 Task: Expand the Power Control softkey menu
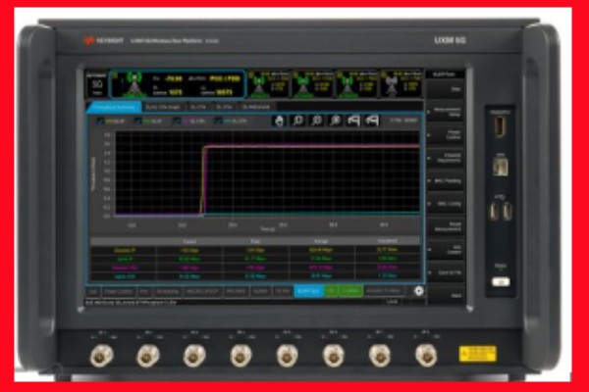[x=452, y=134]
